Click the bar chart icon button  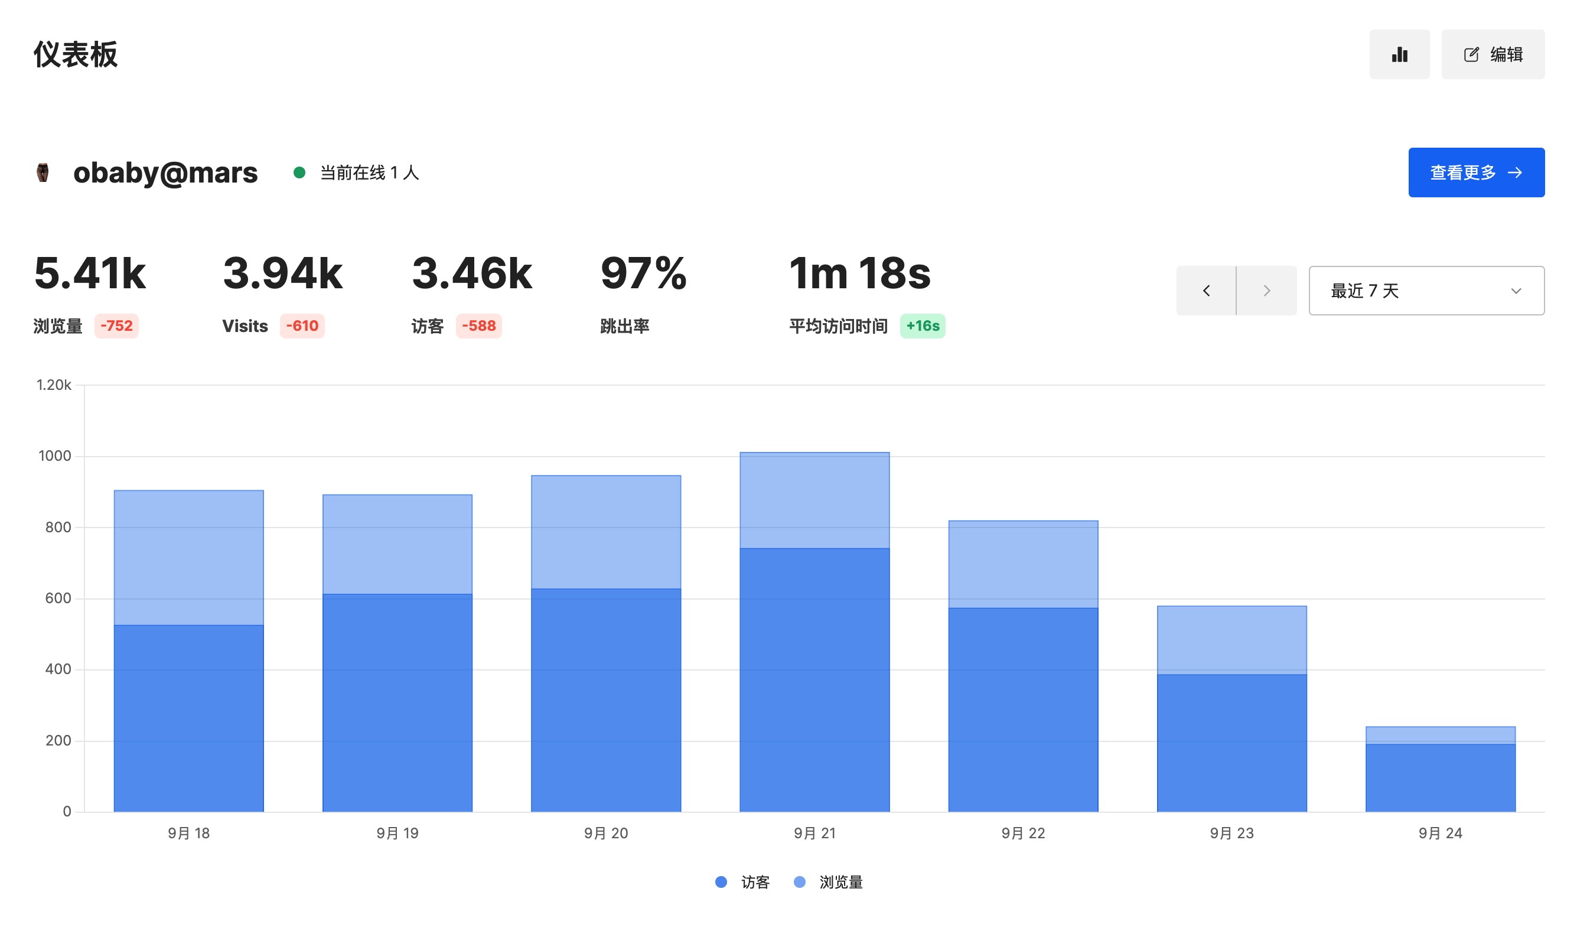(1399, 54)
